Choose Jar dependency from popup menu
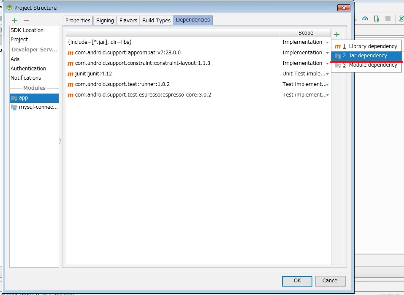Image resolution: width=404 pixels, height=295 pixels. click(366, 56)
